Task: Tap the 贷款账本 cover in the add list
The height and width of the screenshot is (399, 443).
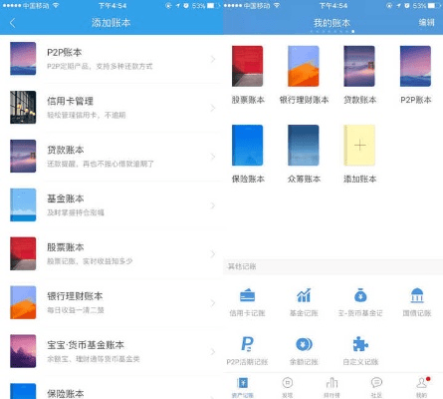Action: click(x=23, y=156)
